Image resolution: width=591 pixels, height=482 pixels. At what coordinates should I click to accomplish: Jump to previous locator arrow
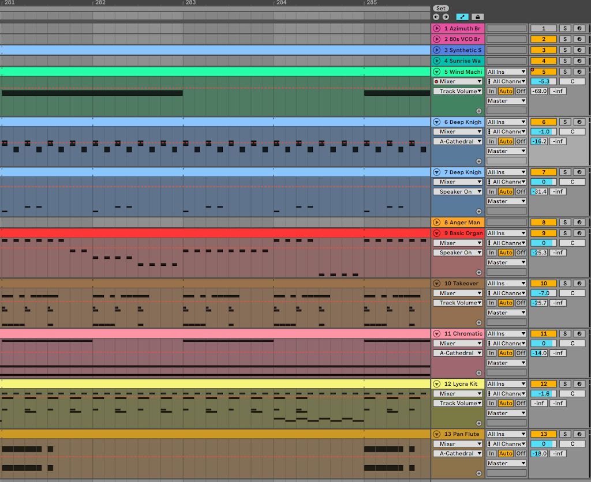click(436, 17)
